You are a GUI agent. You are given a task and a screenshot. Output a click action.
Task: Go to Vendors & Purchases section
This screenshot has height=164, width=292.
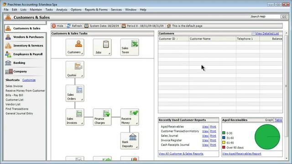(x=25, y=37)
